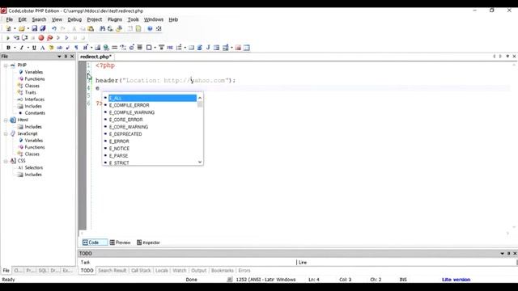Choose E_ALL from the autocomplete list

coord(152,98)
